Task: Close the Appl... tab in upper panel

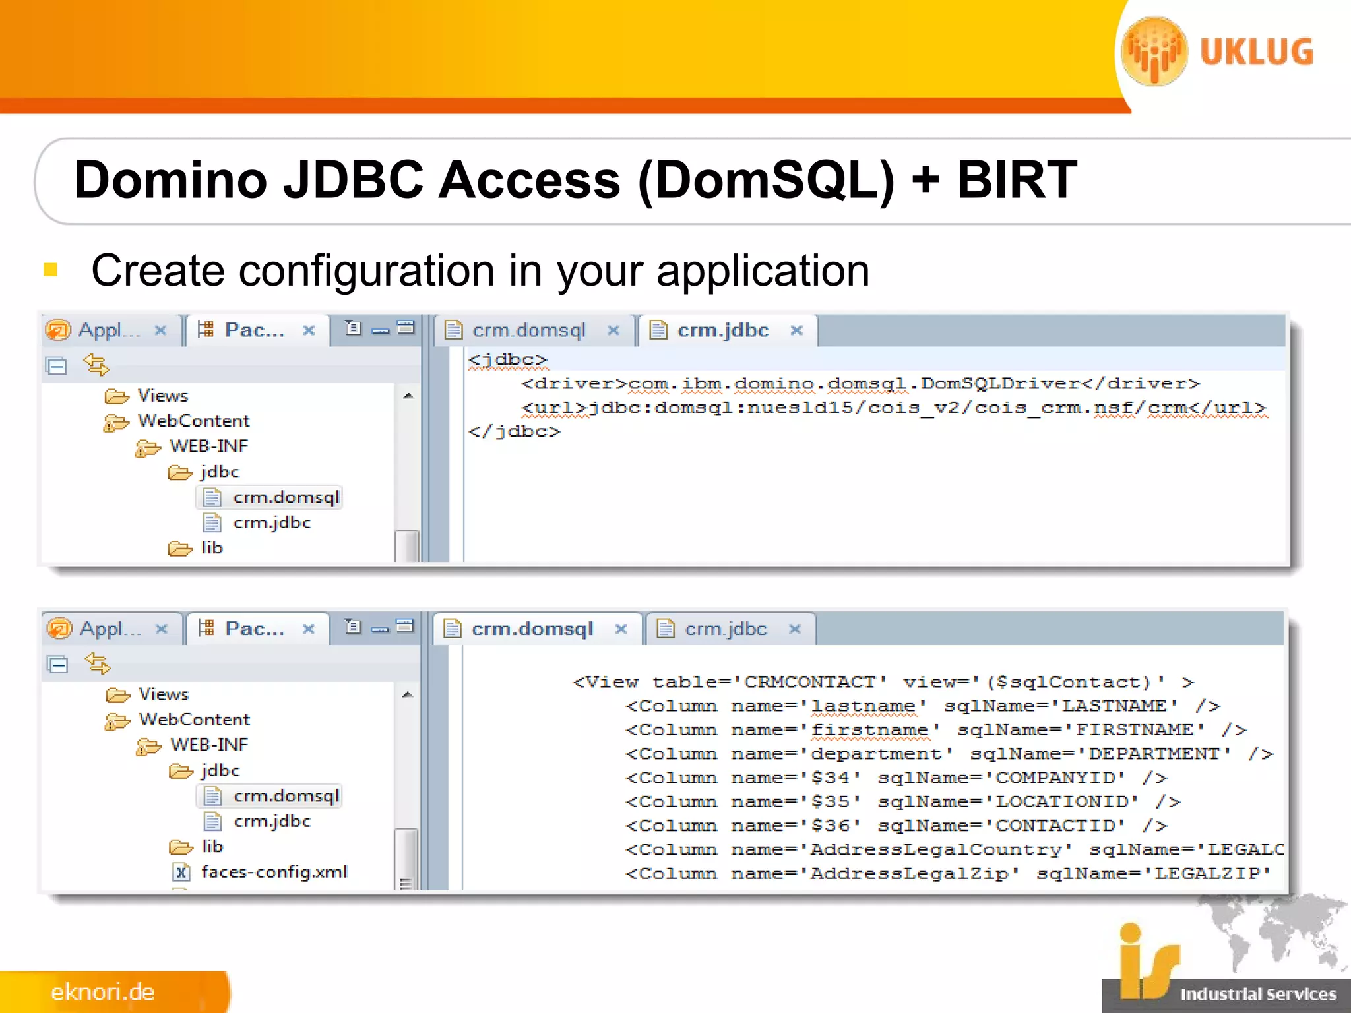Action: tap(160, 330)
